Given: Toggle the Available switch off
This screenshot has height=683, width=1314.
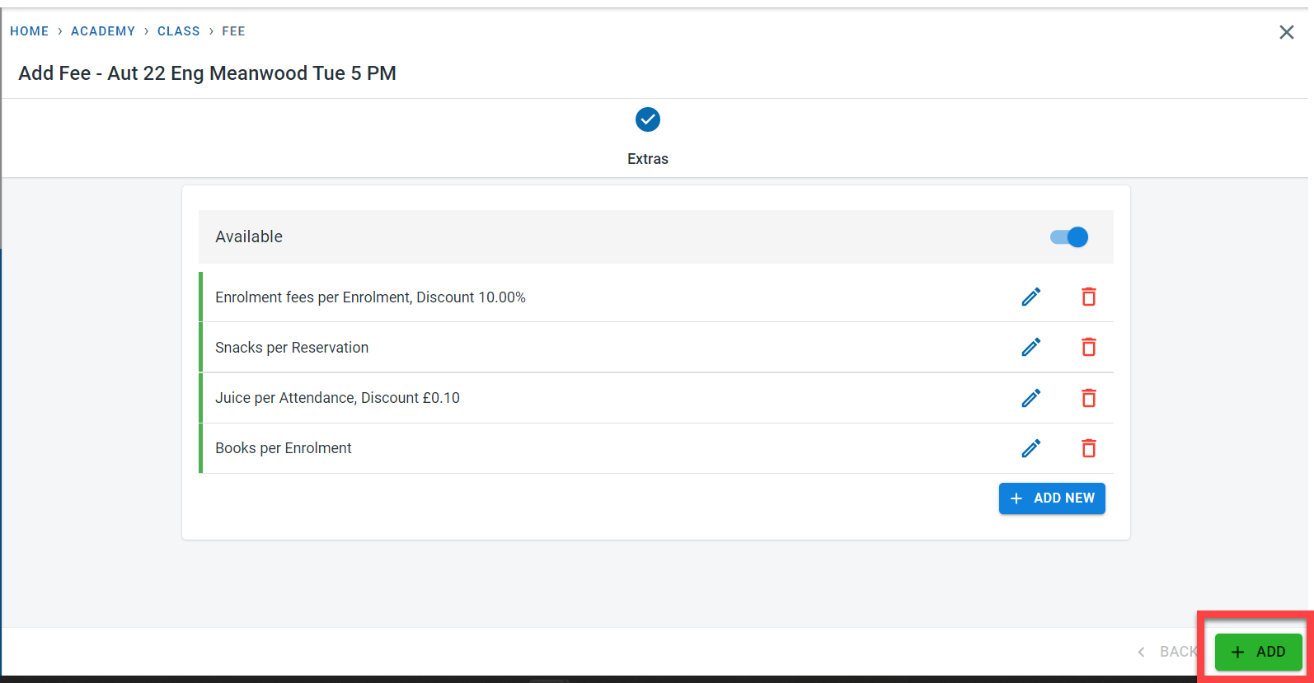Looking at the screenshot, I should click(1069, 237).
